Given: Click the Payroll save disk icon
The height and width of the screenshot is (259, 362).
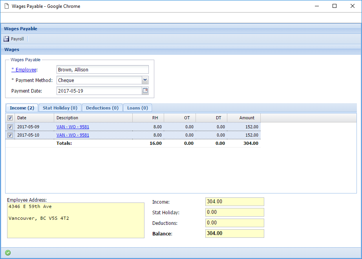Looking at the screenshot, I should [6, 39].
